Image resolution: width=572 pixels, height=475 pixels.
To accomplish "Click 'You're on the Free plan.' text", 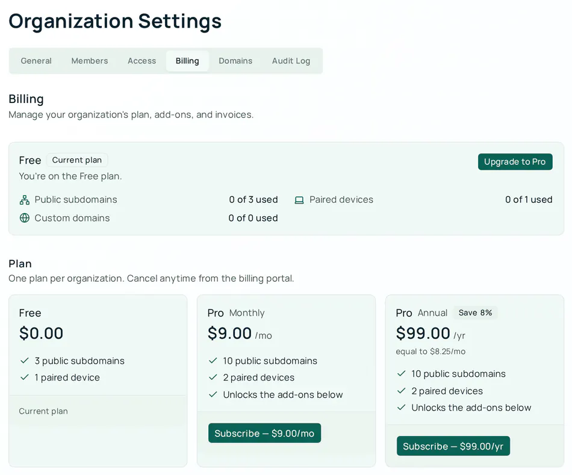I will coord(70,176).
